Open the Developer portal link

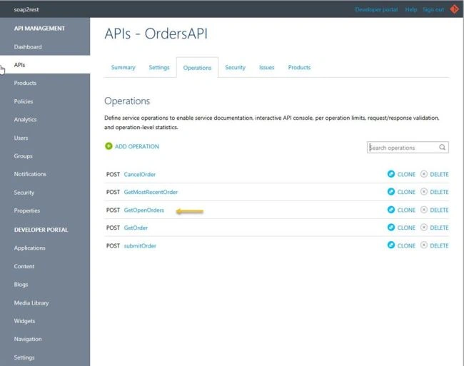[x=376, y=9]
